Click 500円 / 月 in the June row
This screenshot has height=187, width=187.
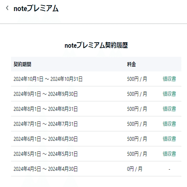point(137,139)
